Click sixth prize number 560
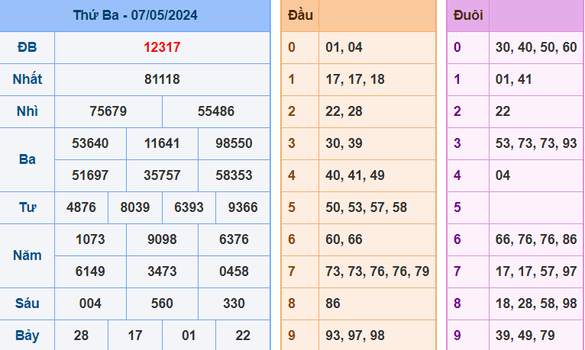Image resolution: width=585 pixels, height=350 pixels. tap(162, 303)
